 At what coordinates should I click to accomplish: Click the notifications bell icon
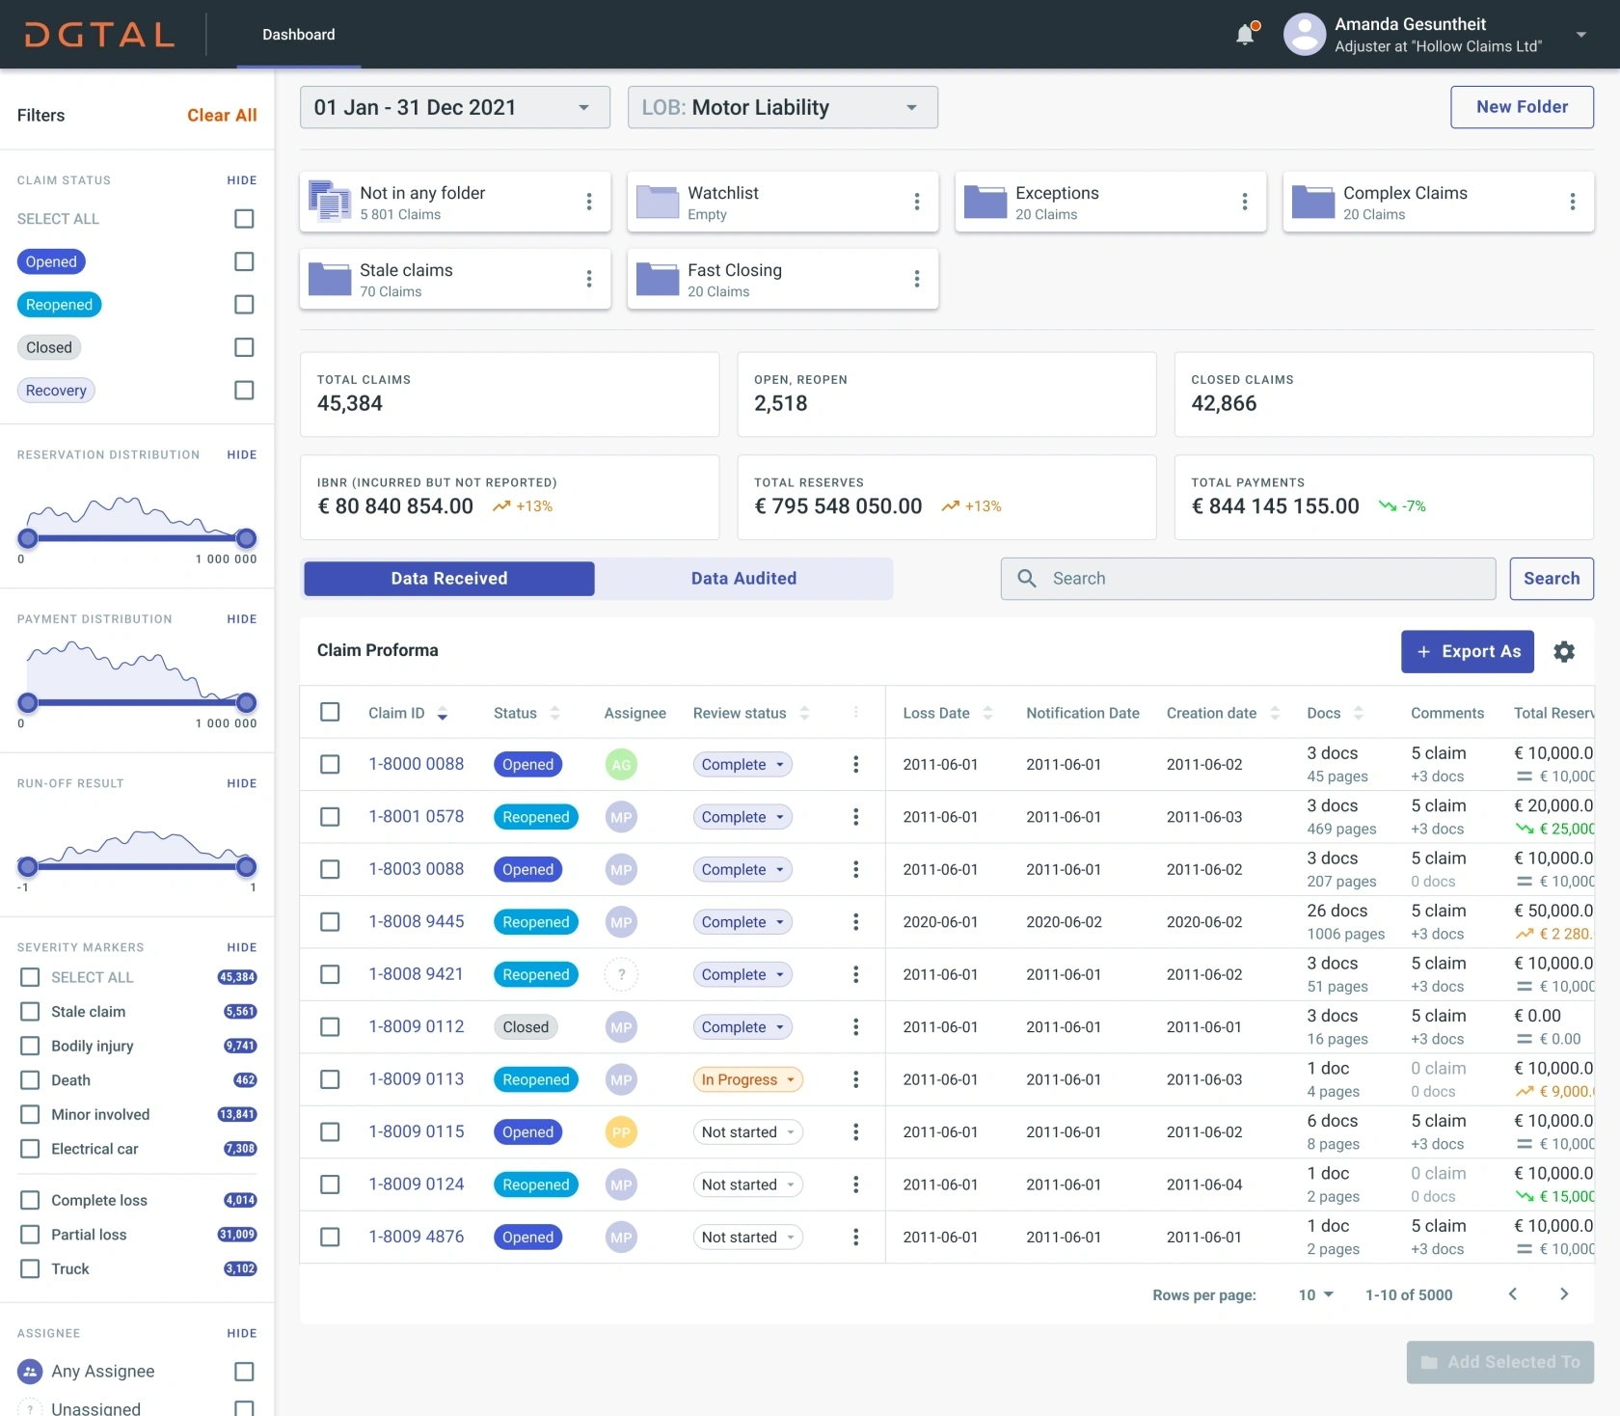pos(1245,35)
